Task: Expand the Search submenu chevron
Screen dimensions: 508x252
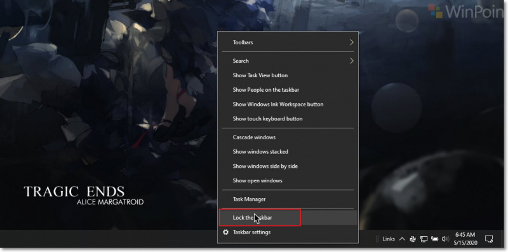Action: pyautogui.click(x=352, y=61)
